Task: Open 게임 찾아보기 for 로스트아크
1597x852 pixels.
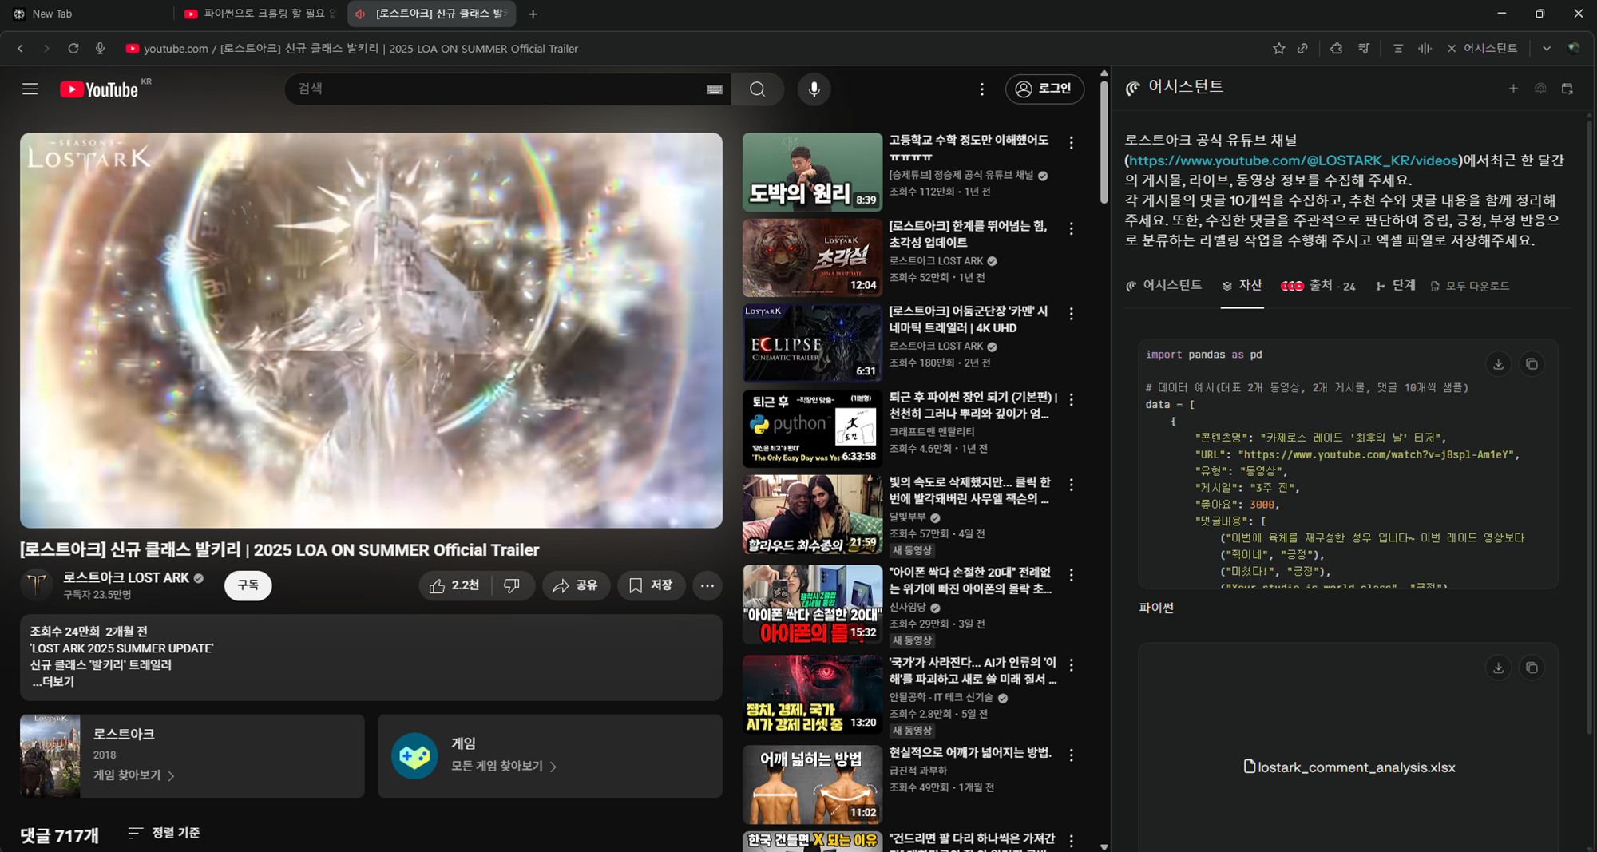Action: pos(133,775)
